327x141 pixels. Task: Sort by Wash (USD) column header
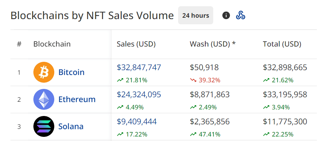pos(213,44)
